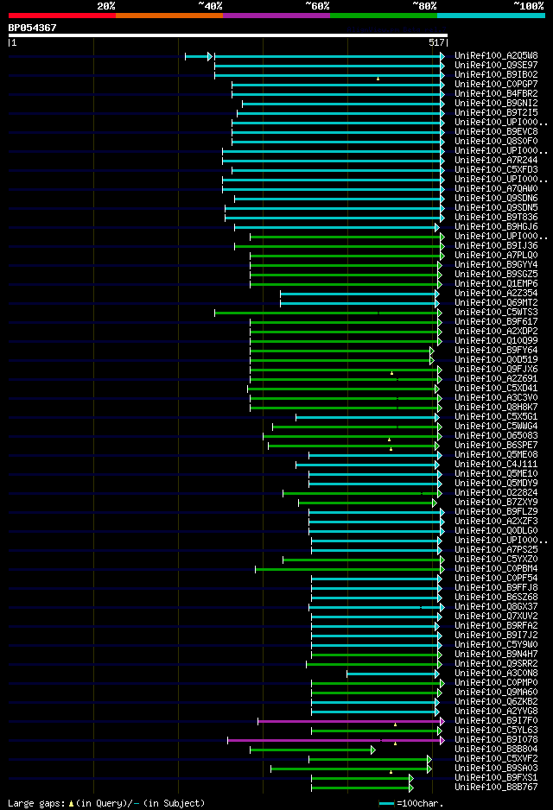
Task: Select the UniRef100_B9HGJ6 label
Action: [x=496, y=226]
